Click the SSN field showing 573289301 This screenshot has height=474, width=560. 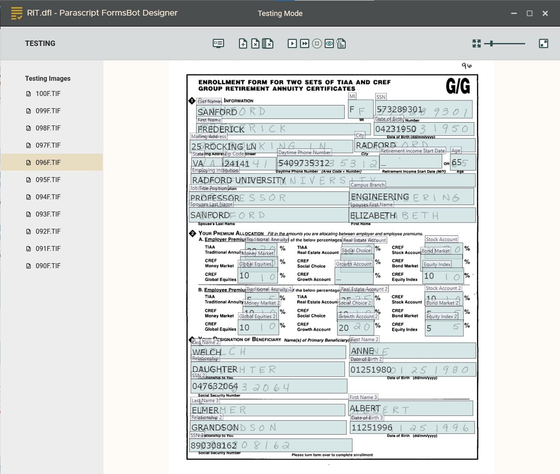coord(424,109)
